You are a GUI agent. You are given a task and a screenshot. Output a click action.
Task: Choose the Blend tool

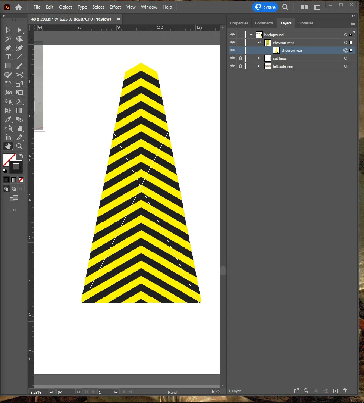pyautogui.click(x=19, y=119)
